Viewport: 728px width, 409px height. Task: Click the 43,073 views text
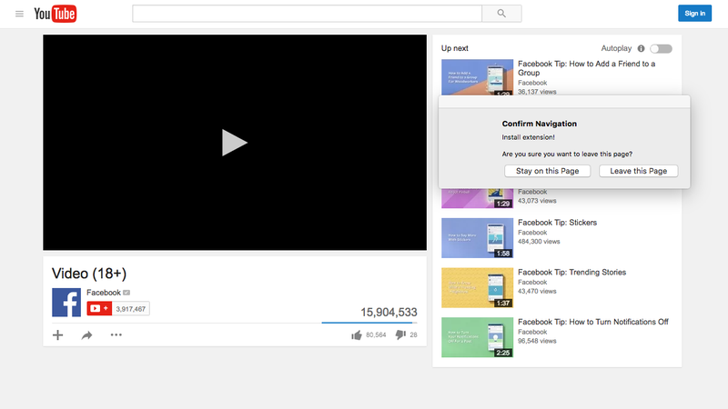click(537, 201)
